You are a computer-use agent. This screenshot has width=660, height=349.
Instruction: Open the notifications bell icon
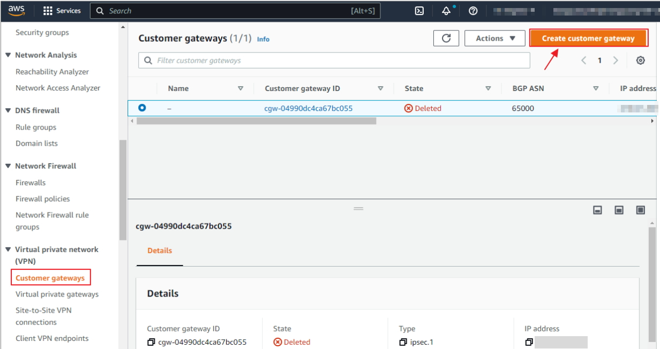(446, 11)
